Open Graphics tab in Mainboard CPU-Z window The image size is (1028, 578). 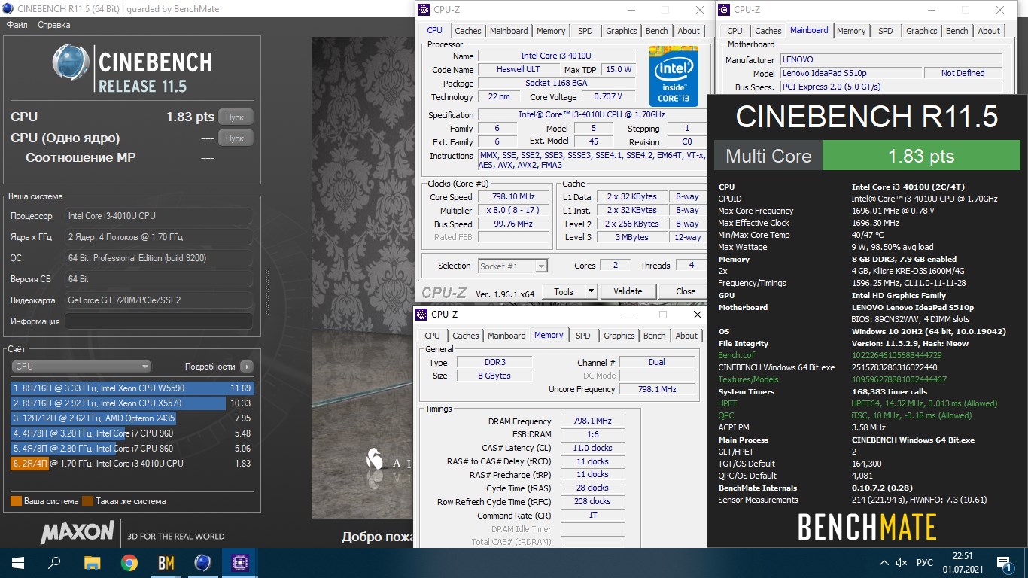tap(922, 31)
